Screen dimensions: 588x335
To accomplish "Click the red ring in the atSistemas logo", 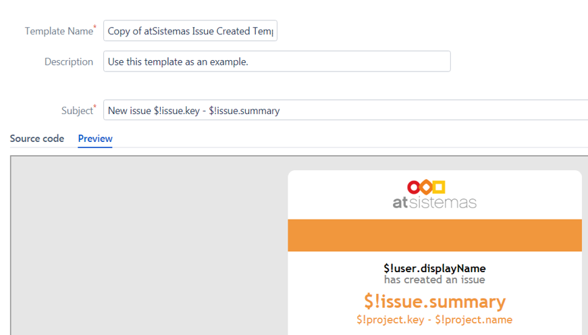I will 415,187.
